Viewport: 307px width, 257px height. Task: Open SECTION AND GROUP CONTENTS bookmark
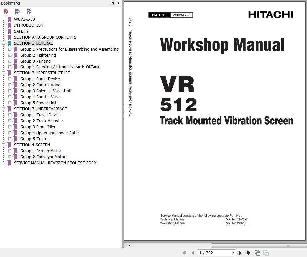45,37
